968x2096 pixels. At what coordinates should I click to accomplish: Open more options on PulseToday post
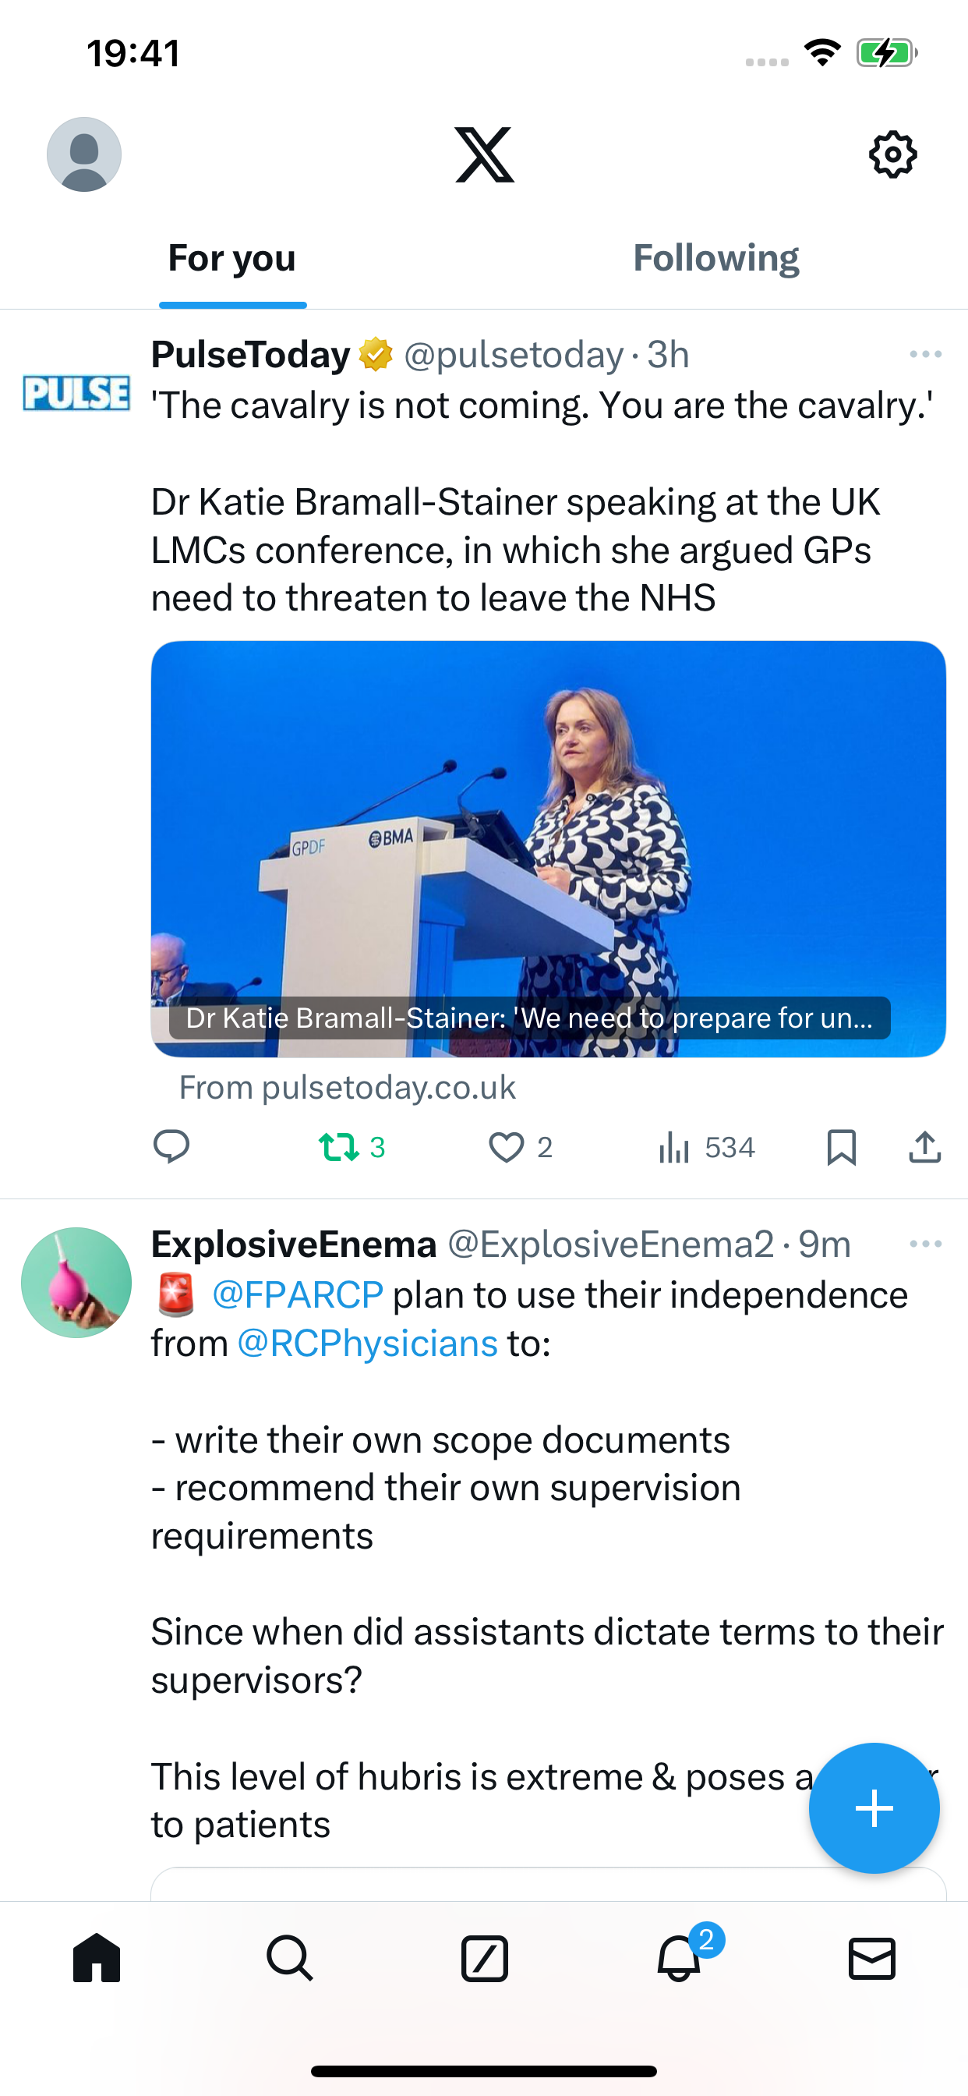point(926,354)
